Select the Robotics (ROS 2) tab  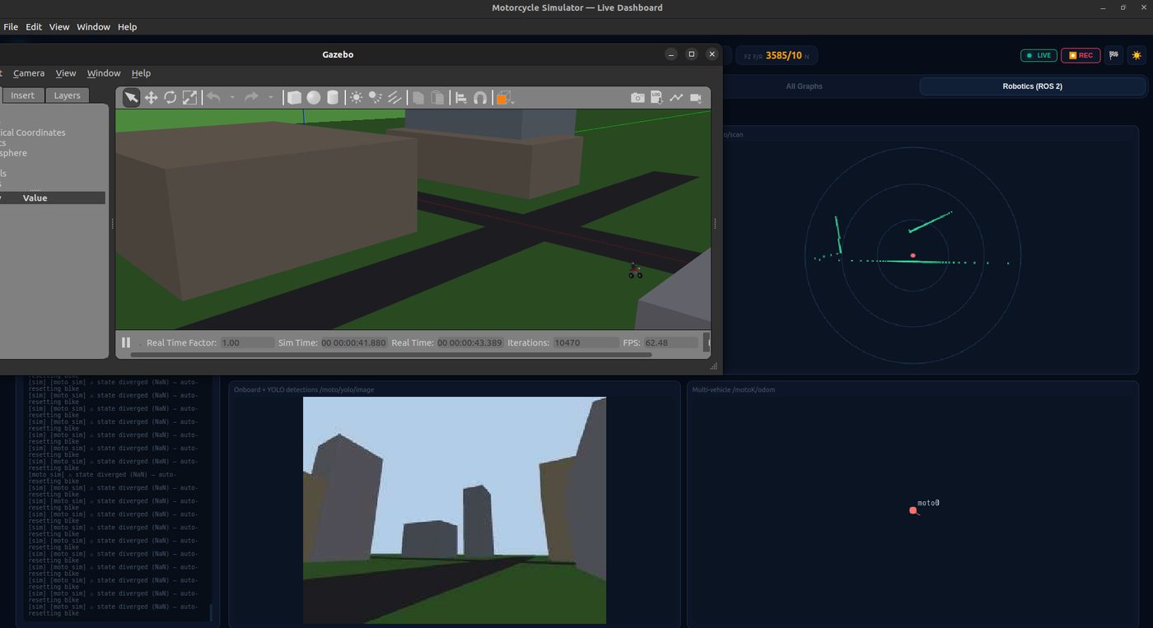coord(1032,86)
